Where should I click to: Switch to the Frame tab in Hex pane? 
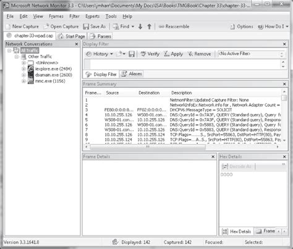(265, 231)
